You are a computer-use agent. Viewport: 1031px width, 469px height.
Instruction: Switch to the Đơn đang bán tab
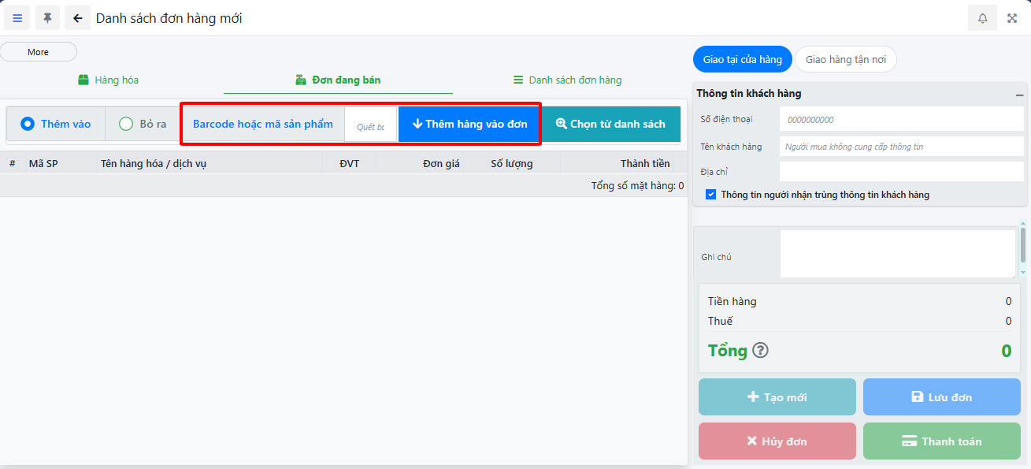[x=338, y=80]
